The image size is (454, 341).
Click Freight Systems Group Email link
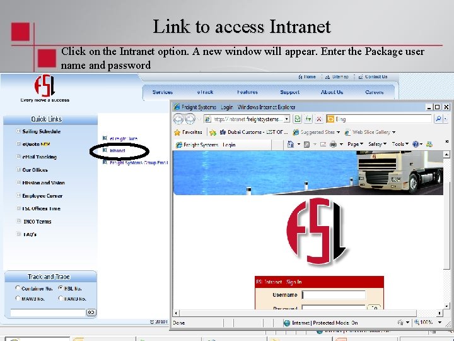139,163
